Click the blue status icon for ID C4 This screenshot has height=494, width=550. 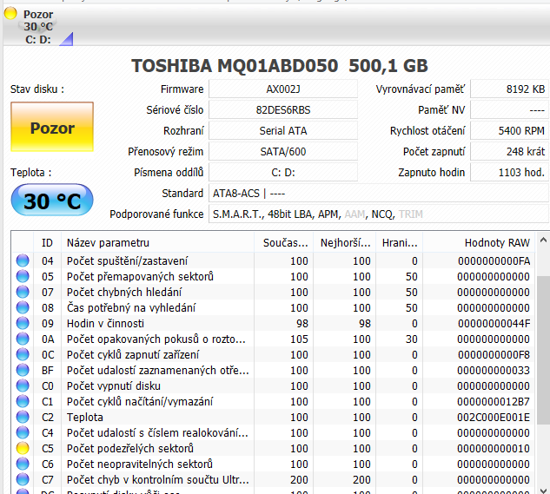point(23,432)
